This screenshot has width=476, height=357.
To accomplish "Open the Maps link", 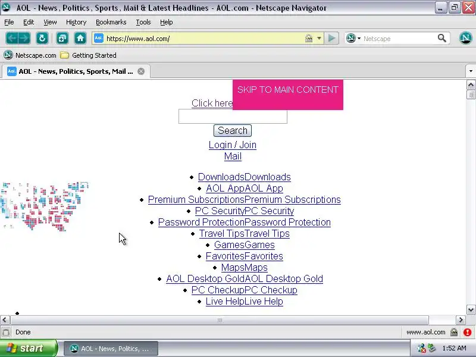I will [245, 267].
